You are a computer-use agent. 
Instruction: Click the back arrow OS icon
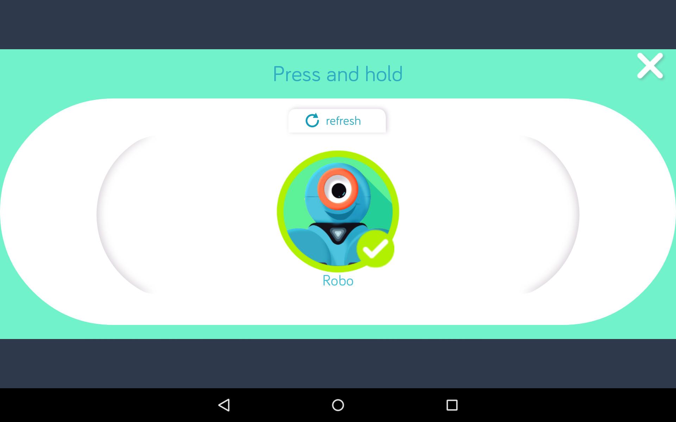click(x=225, y=405)
